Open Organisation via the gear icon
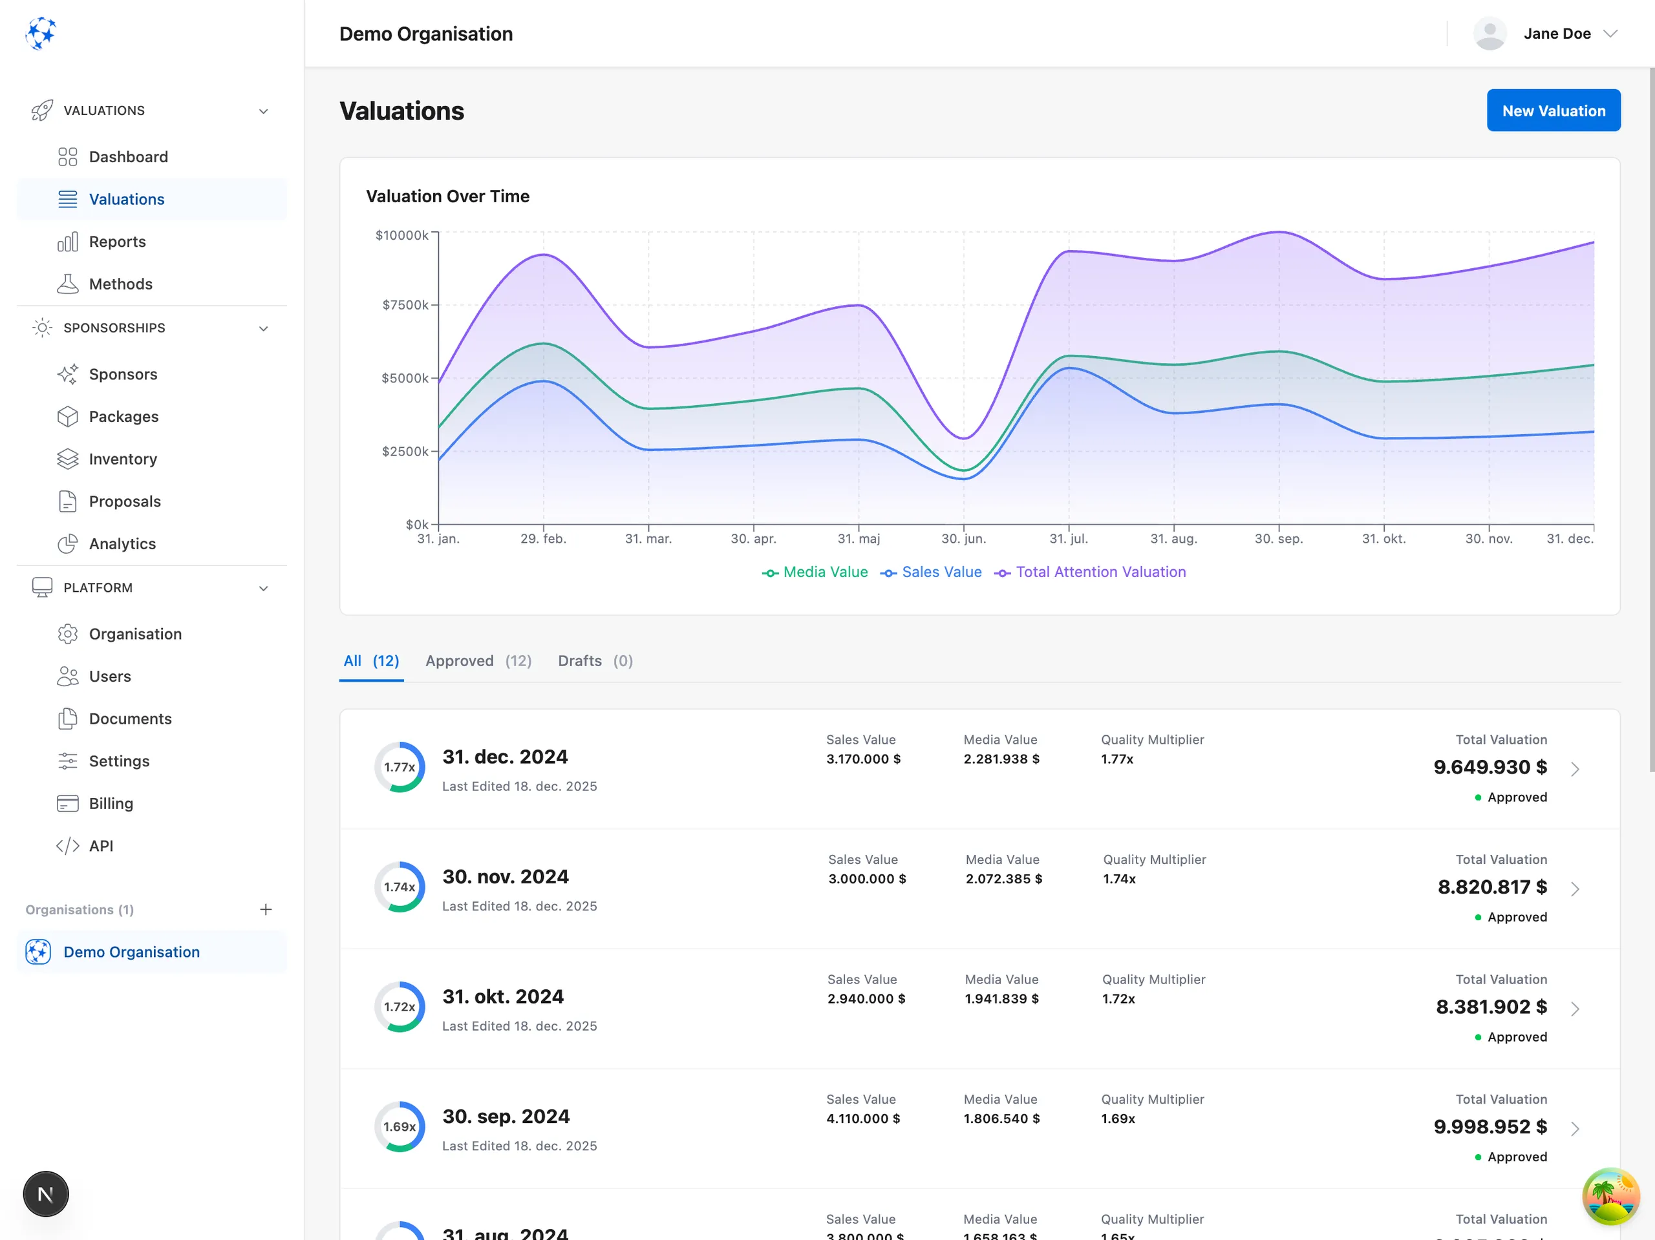This screenshot has width=1655, height=1240. click(67, 633)
